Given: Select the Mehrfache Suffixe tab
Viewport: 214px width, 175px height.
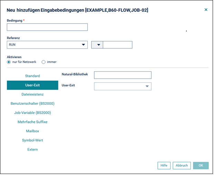Looking at the screenshot, I should click(32, 122).
